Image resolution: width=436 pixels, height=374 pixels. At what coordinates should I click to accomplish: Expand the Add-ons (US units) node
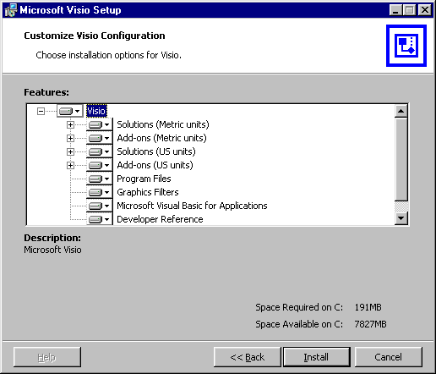(70, 165)
